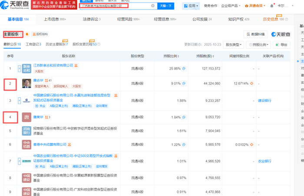Click the pie chart icon beside 25.86%
Screen dimensions: 304x196
pyautogui.click(x=184, y=68)
